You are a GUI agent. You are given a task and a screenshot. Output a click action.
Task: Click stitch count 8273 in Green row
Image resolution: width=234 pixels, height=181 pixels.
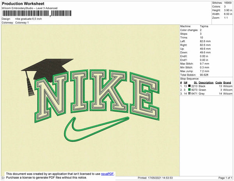point(194,90)
